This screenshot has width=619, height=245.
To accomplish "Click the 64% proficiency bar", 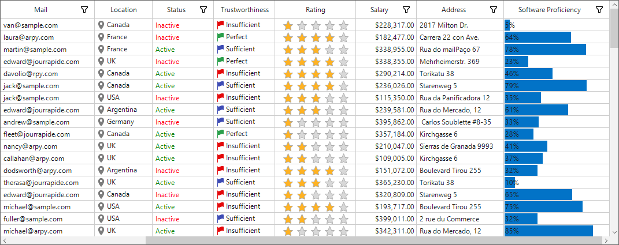I will click(538, 37).
